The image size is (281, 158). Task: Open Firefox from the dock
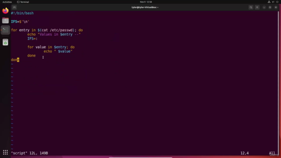5,11
